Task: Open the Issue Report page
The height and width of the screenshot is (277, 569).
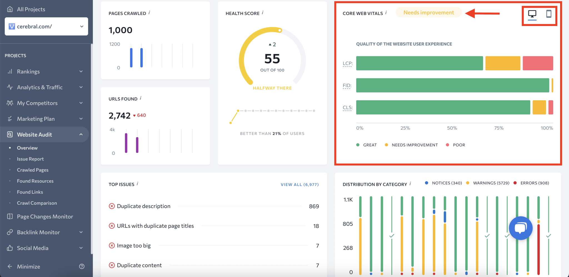Action: [x=30, y=159]
